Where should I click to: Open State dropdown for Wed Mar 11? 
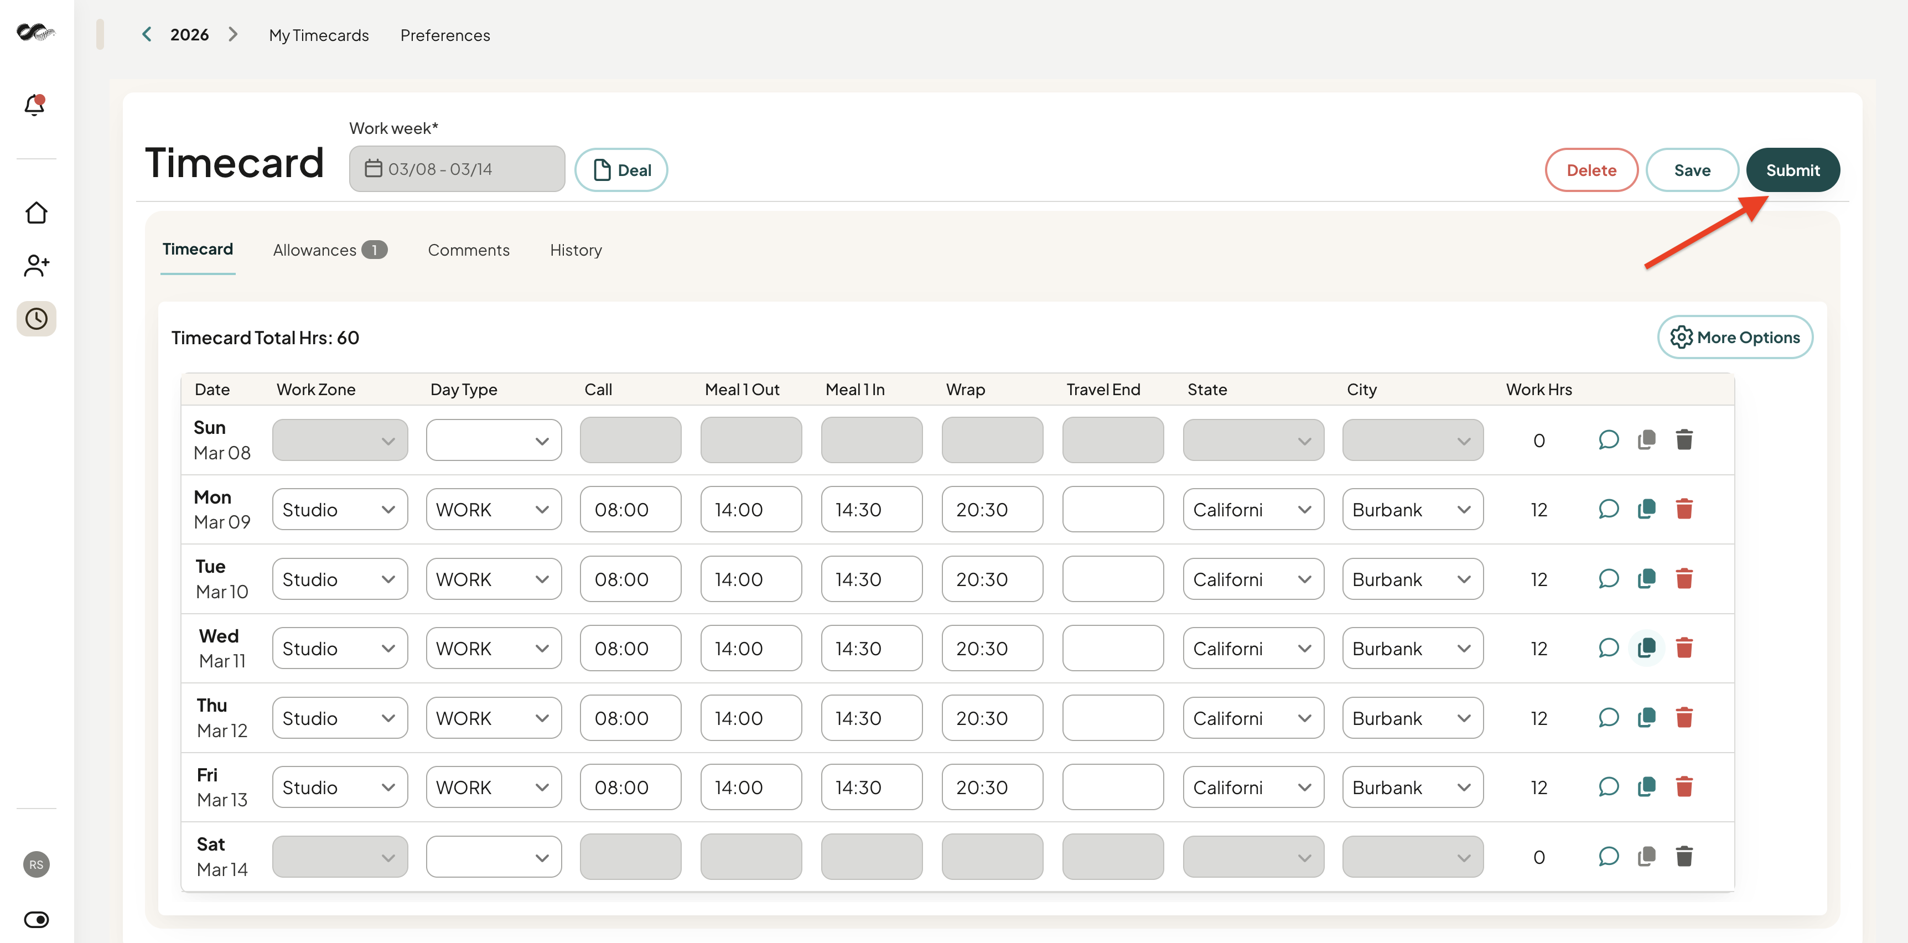pyautogui.click(x=1253, y=649)
